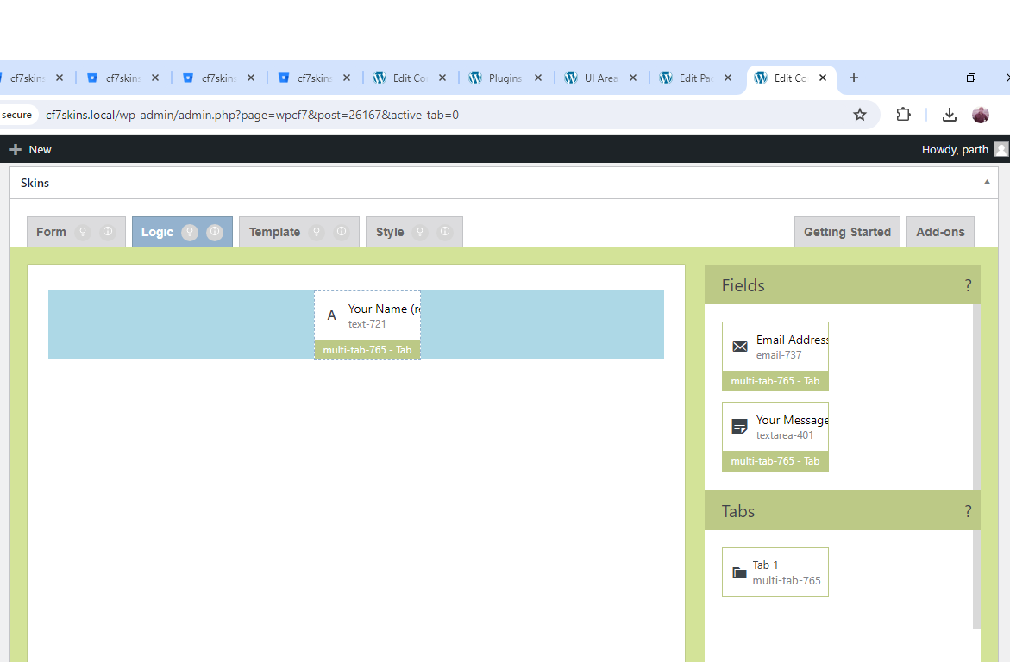The height and width of the screenshot is (662, 1010).
Task: Click the info icon on Logic tab
Action: (215, 232)
